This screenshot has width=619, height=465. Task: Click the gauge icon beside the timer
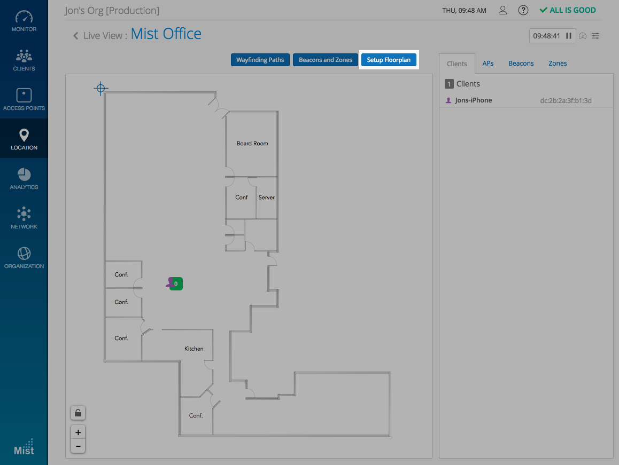583,36
